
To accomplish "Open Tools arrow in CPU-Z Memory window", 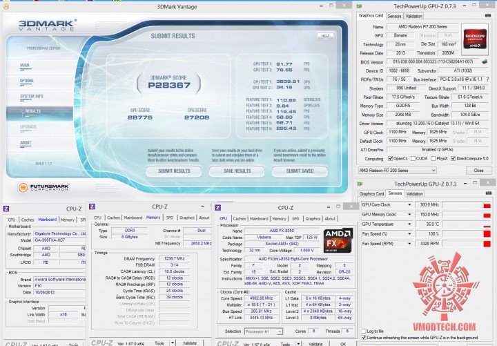I will pyautogui.click(x=173, y=343).
